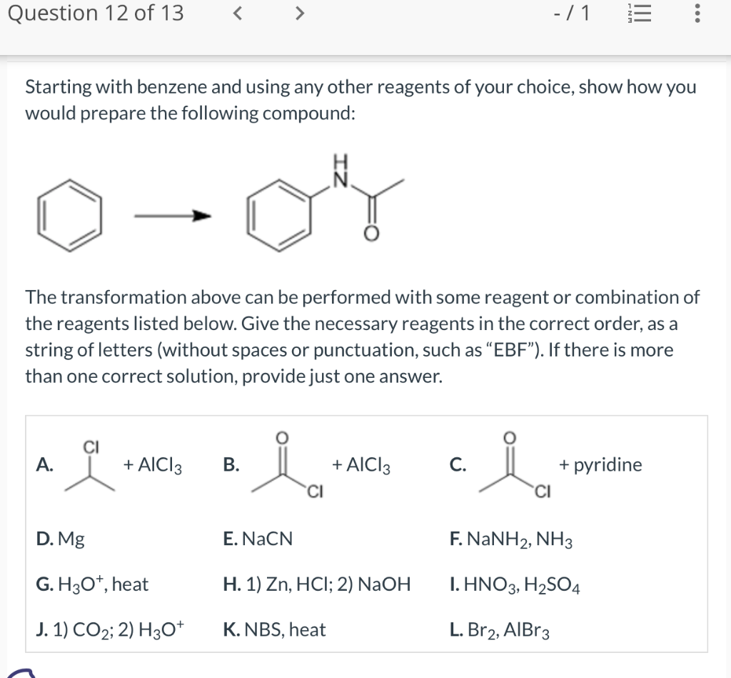731x678 pixels.
Task: Open the numbered question list navigator
Action: click(x=640, y=13)
